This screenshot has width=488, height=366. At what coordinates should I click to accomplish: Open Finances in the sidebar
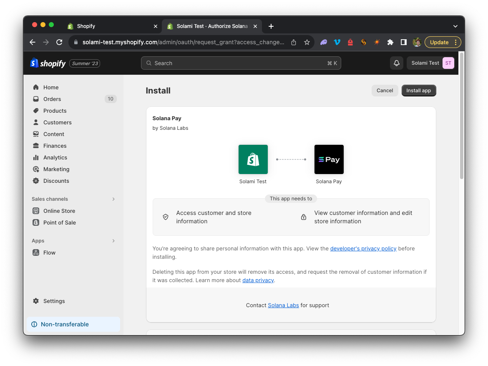(x=55, y=146)
